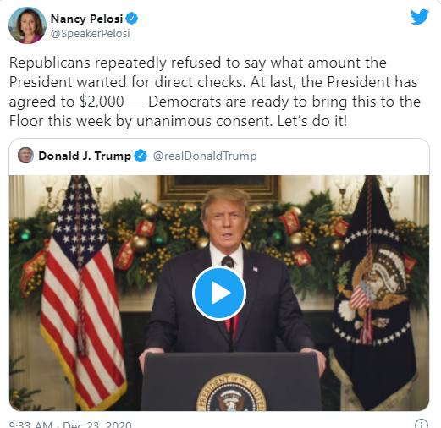Click the presidential seal on the podium
This screenshot has height=428, width=441.
pos(231,392)
